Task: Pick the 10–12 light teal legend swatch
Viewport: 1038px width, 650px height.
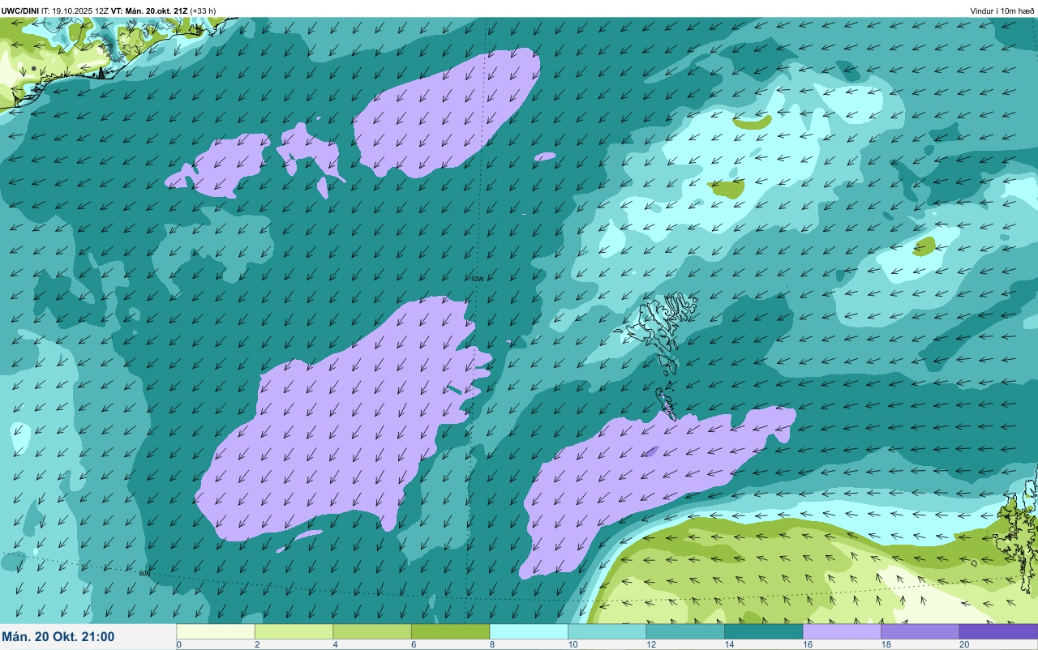Action: pos(607,631)
